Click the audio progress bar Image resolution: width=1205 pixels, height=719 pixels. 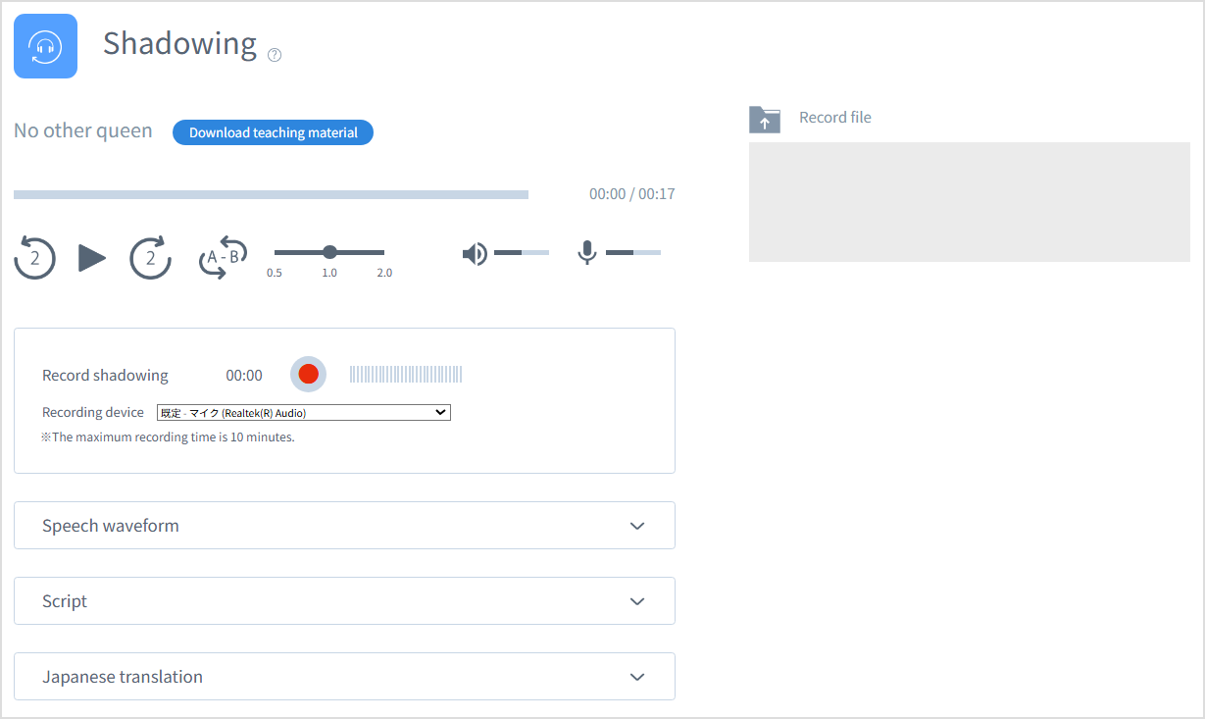coord(271,195)
